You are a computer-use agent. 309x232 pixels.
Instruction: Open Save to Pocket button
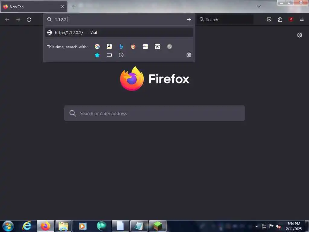tap(269, 19)
